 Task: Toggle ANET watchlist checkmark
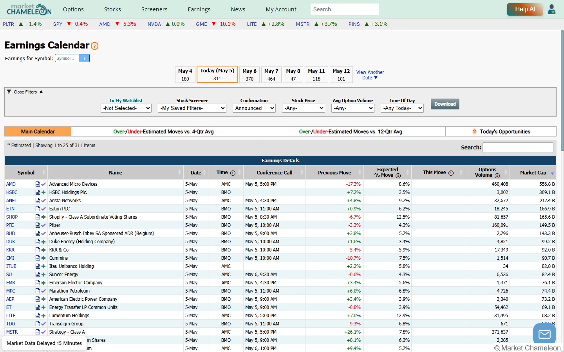[43, 201]
